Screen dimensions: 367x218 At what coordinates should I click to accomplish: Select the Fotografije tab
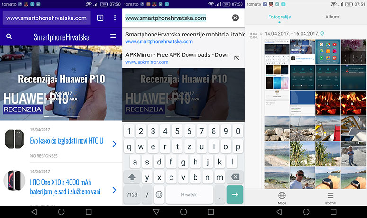(279, 17)
